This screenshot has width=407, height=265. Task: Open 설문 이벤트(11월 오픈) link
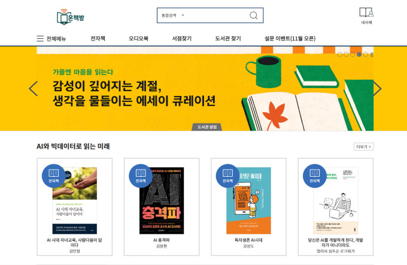click(x=290, y=38)
